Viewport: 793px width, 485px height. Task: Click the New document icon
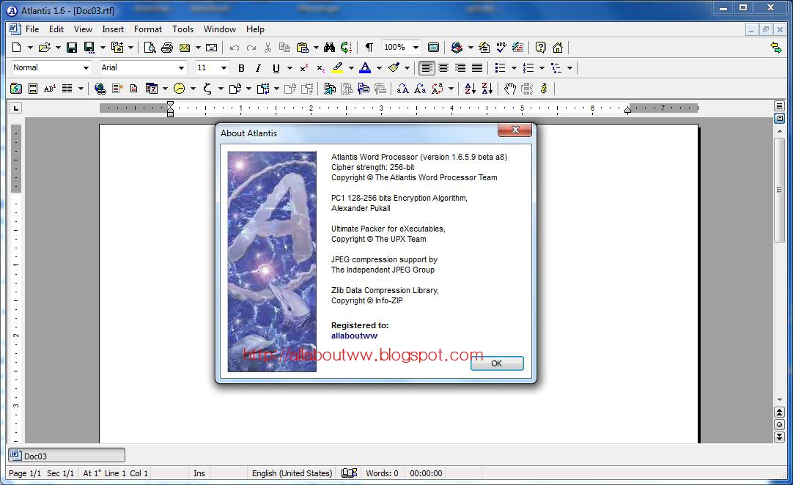click(17, 48)
